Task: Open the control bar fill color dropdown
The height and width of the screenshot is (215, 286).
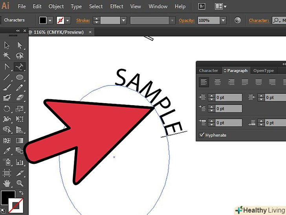Action: (x=50, y=20)
